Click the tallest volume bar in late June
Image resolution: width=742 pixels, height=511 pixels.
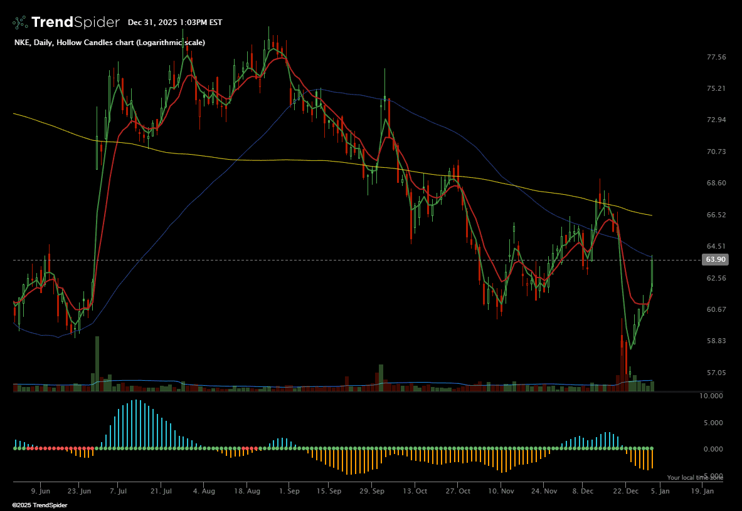(97, 363)
